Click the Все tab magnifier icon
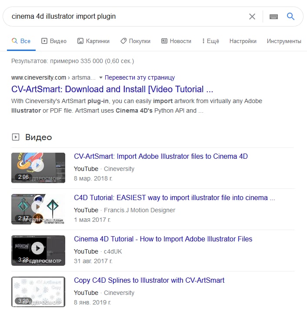Image resolution: width=307 pixels, height=311 pixels. (x=14, y=41)
